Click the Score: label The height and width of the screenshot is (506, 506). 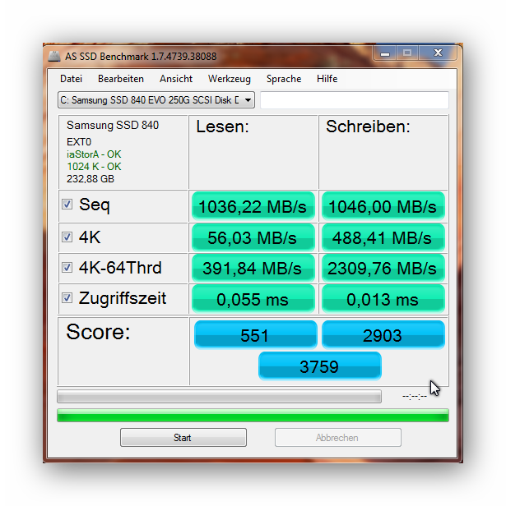pyautogui.click(x=98, y=332)
